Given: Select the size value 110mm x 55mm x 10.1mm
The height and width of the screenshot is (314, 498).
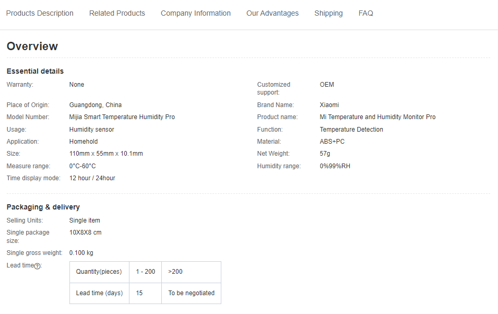Looking at the screenshot, I should tap(106, 154).
